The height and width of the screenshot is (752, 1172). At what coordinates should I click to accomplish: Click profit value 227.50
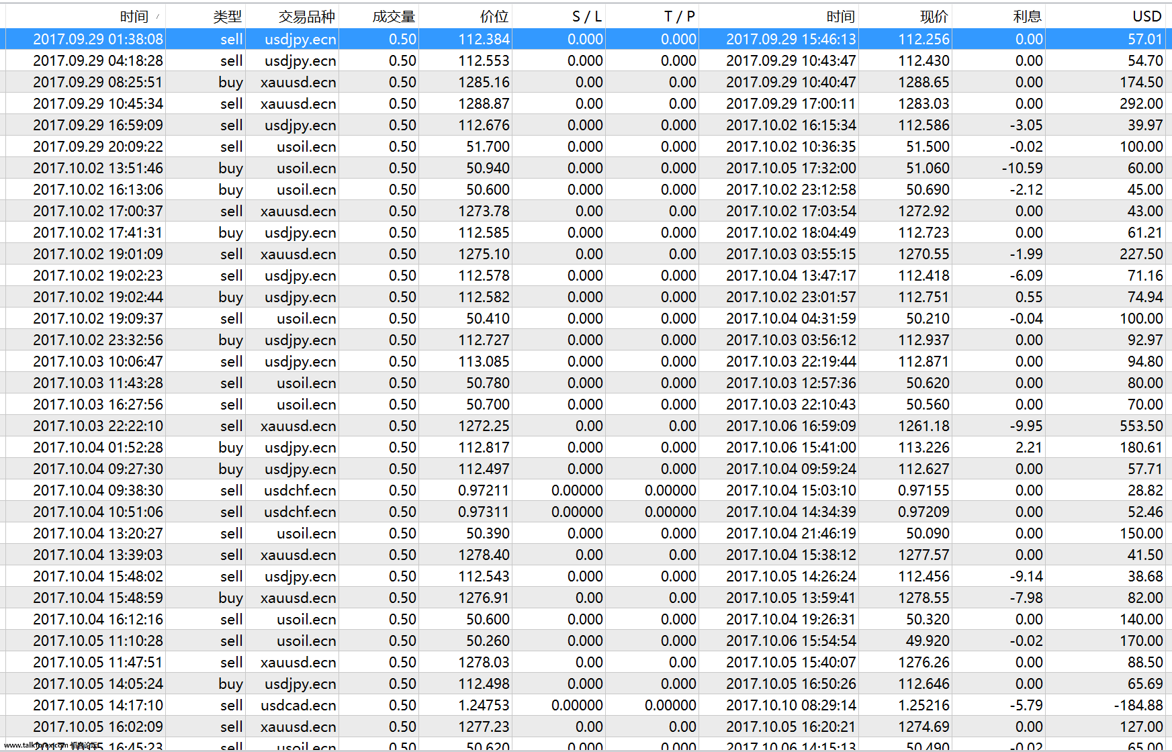[x=1141, y=254]
